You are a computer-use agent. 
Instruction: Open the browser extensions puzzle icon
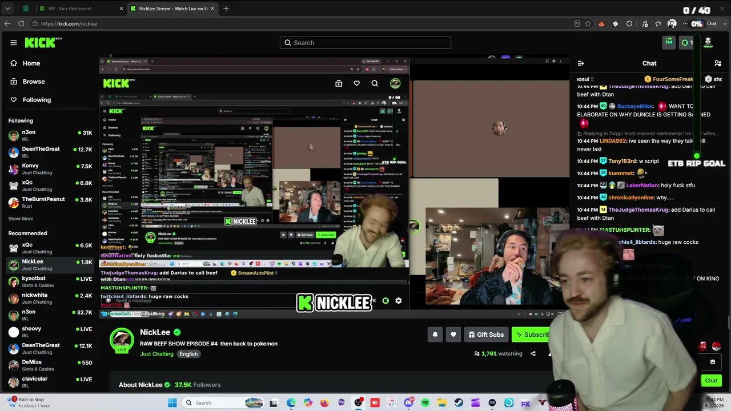pyautogui.click(x=629, y=23)
